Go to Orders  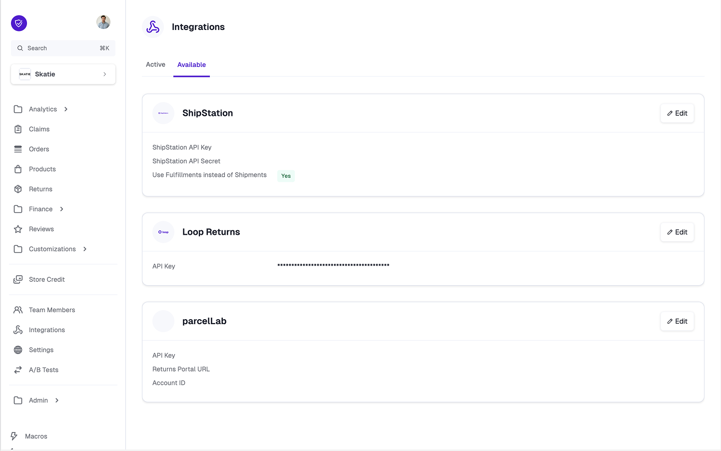click(39, 149)
